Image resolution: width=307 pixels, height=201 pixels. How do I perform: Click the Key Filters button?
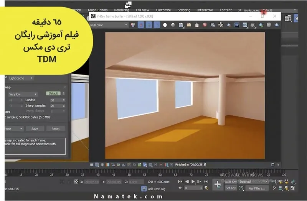pos(256,188)
